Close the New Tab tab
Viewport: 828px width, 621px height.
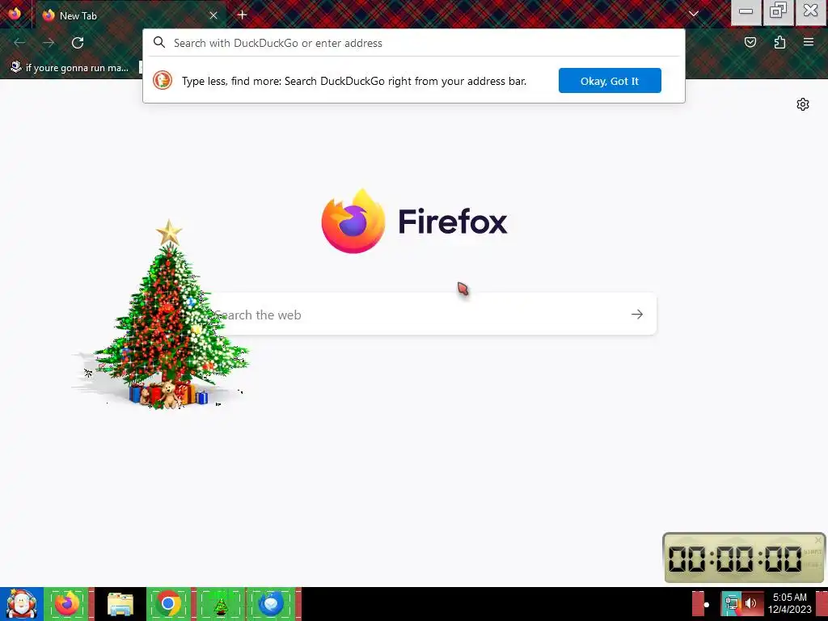(x=213, y=15)
